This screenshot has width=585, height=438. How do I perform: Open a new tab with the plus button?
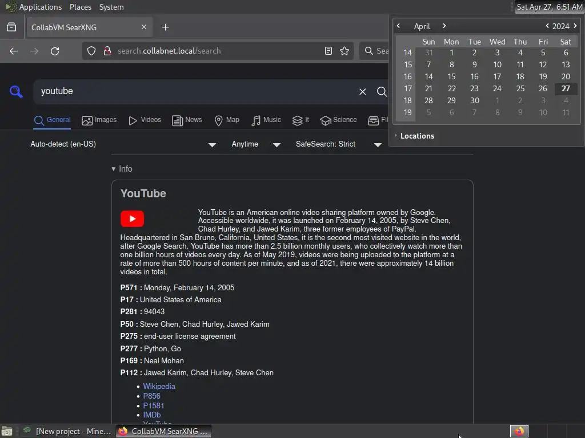click(x=165, y=27)
